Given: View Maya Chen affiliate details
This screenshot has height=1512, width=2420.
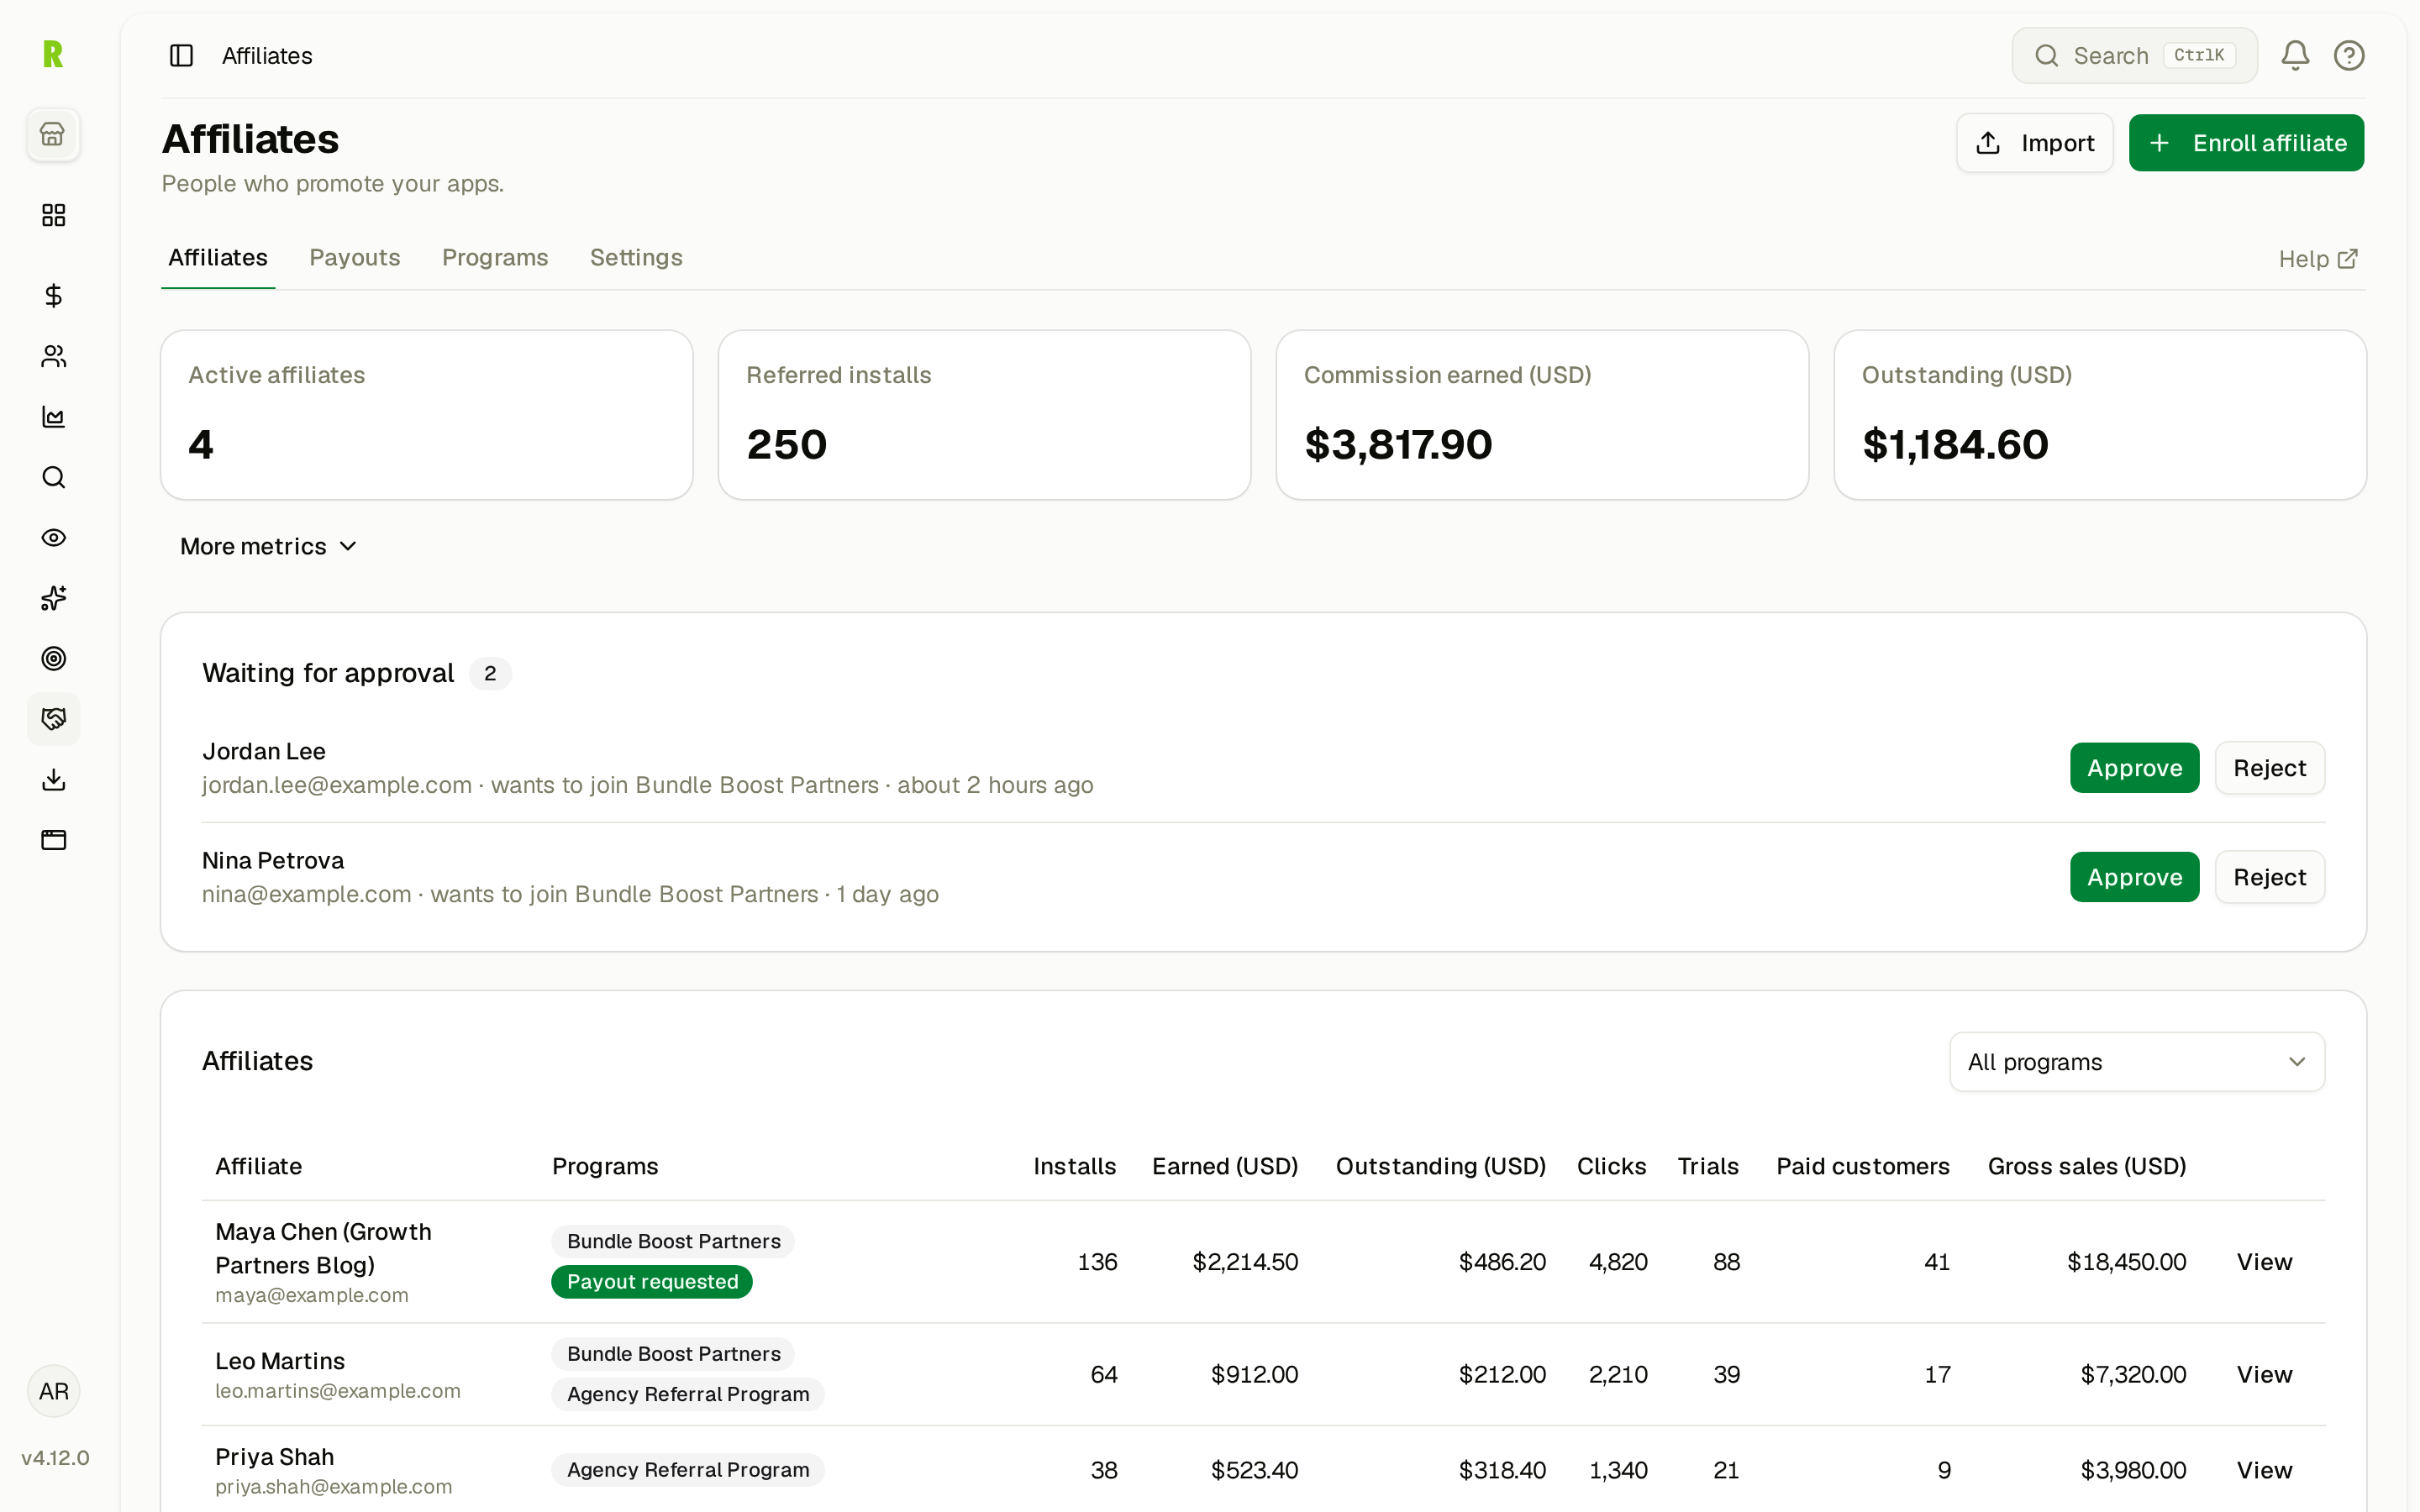Looking at the screenshot, I should click(x=2264, y=1262).
